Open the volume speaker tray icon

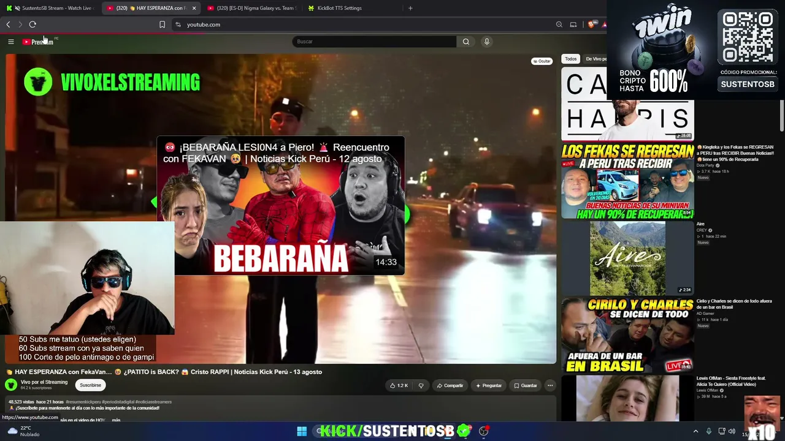[x=732, y=431]
